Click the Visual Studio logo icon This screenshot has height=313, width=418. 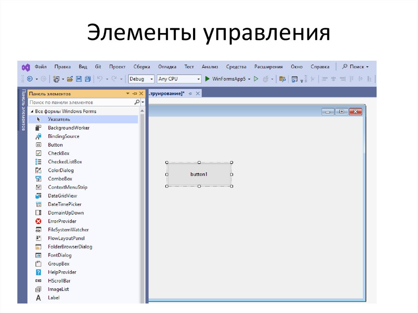tap(26, 67)
